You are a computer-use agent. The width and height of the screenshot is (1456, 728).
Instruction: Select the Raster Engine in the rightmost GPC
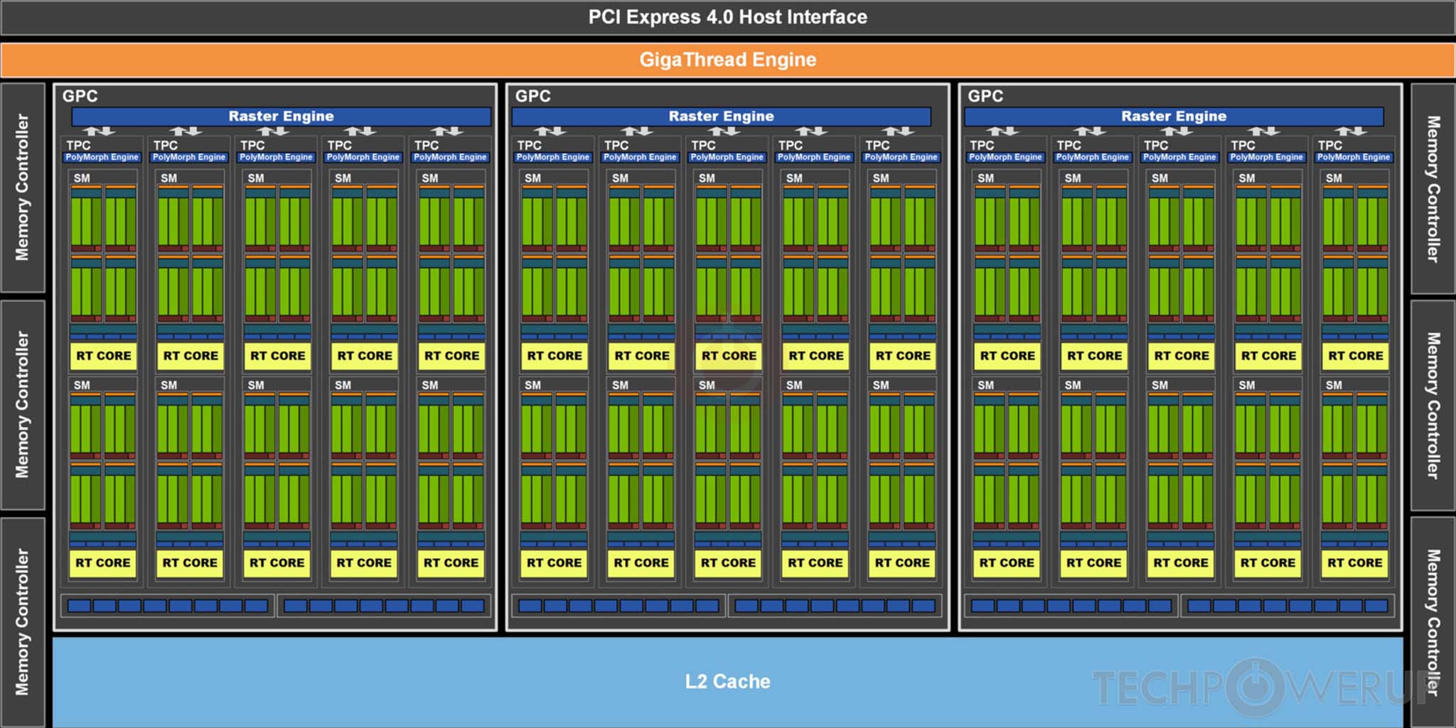(x=1173, y=116)
